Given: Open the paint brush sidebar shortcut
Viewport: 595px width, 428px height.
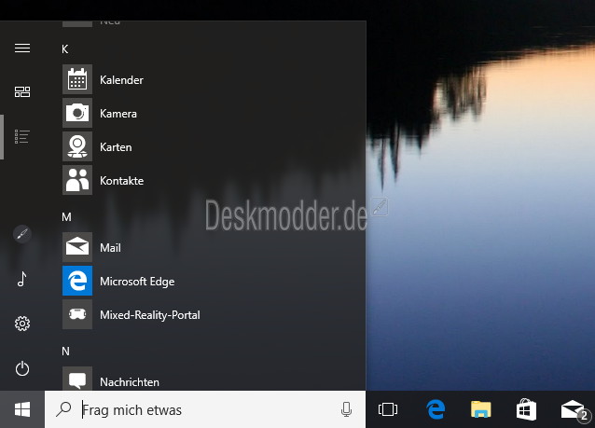Looking at the screenshot, I should pos(22,234).
